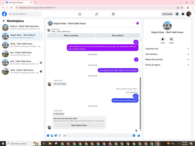
Task: Click the large listing photo in details panel
Action: point(167,26)
